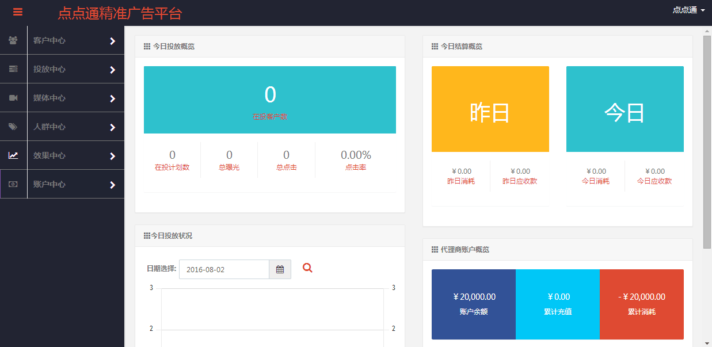Select the 投放中心 menu item
This screenshot has width=712, height=347.
coord(50,69)
